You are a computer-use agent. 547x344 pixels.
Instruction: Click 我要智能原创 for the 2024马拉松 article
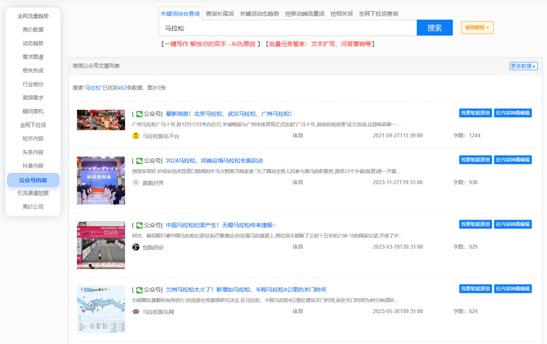[476, 160]
